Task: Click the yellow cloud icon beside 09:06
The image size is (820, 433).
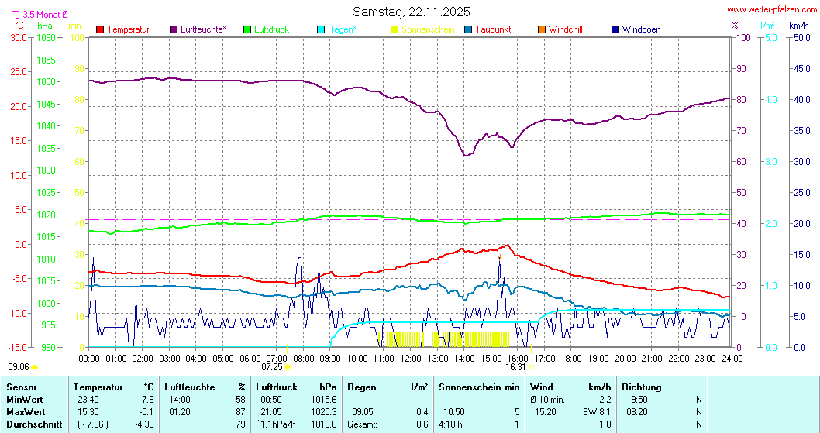Action: 35,367
